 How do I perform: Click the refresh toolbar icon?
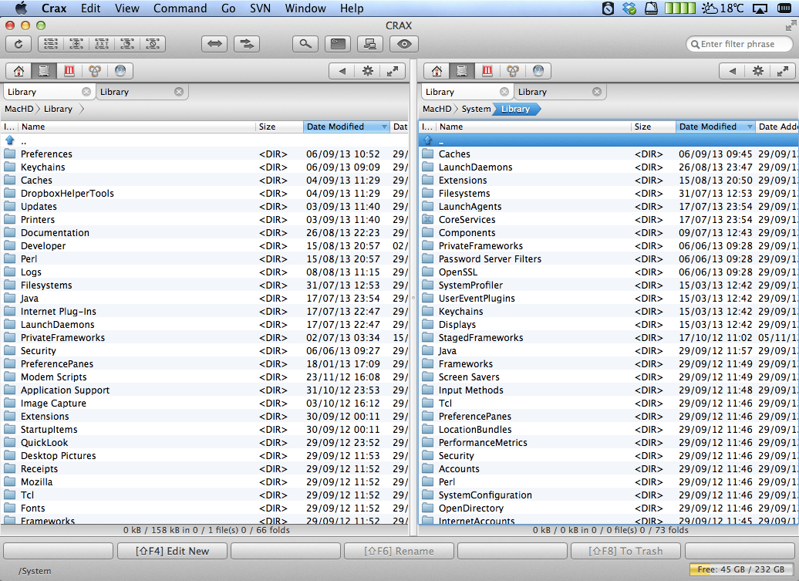19,44
